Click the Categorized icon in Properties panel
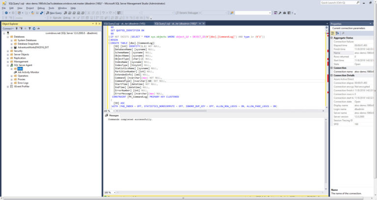The height and width of the screenshot is (200, 377). click(x=333, y=33)
